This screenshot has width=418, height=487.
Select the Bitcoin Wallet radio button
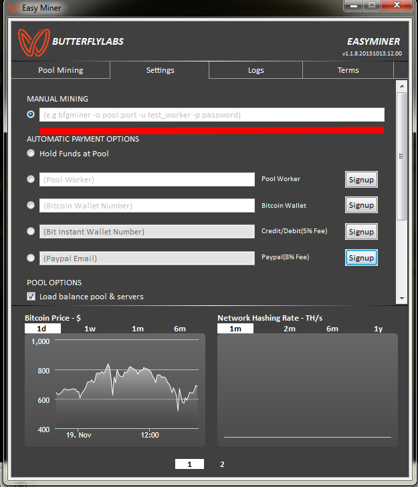point(31,205)
